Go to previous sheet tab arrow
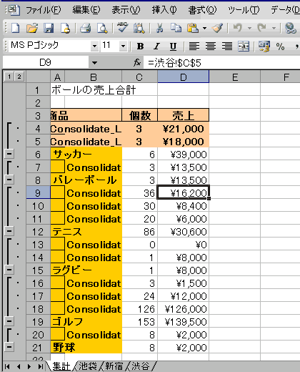This screenshot has height=372, width=300. tap(19, 366)
